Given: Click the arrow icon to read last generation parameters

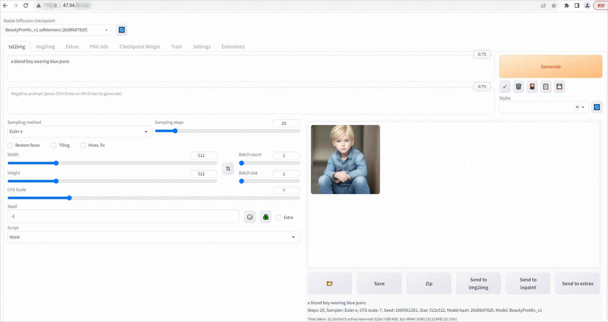Looking at the screenshot, I should tap(505, 87).
